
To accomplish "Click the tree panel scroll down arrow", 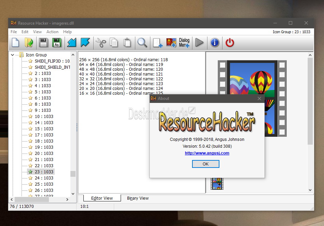I will [x=73, y=194].
